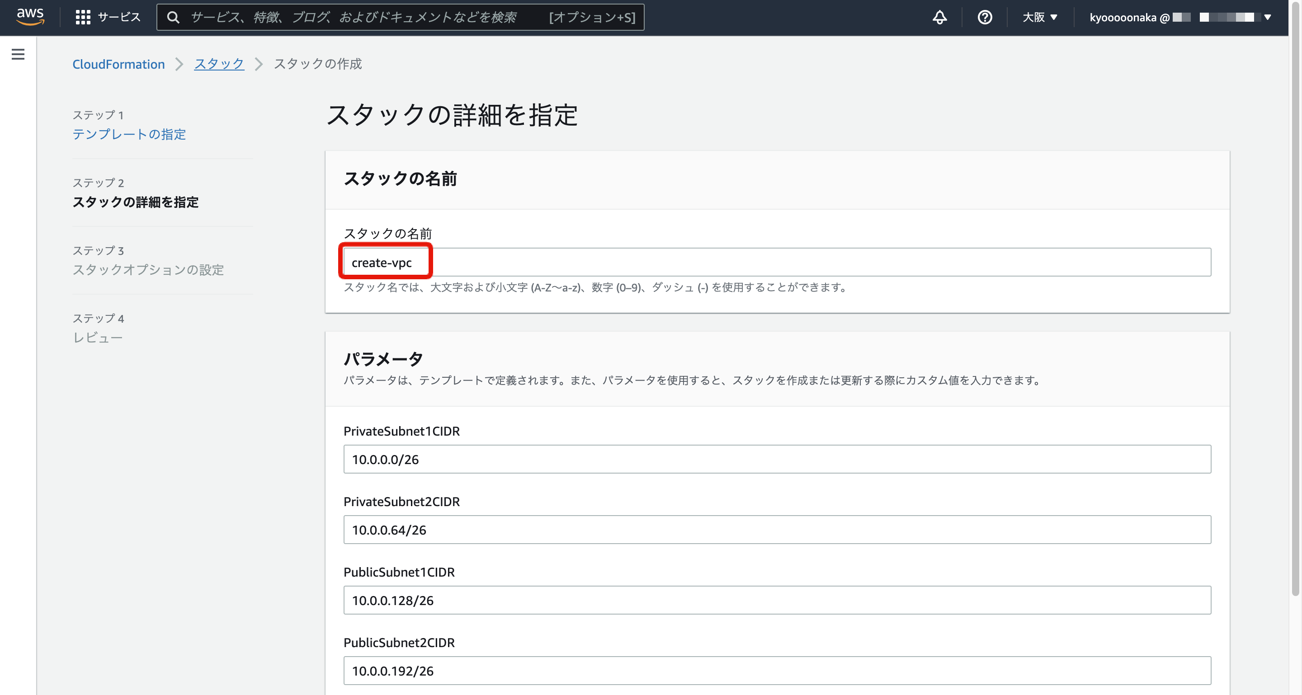The image size is (1302, 695).
Task: Click the PublicSubnet2CIDR input field
Action: point(777,671)
